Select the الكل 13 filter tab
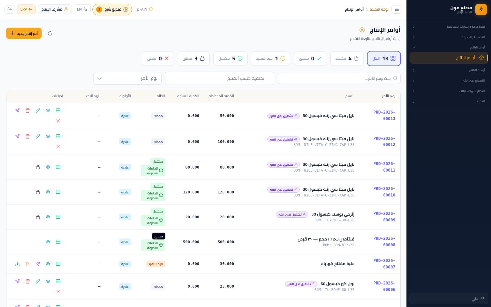The image size is (491, 307). (x=384, y=58)
